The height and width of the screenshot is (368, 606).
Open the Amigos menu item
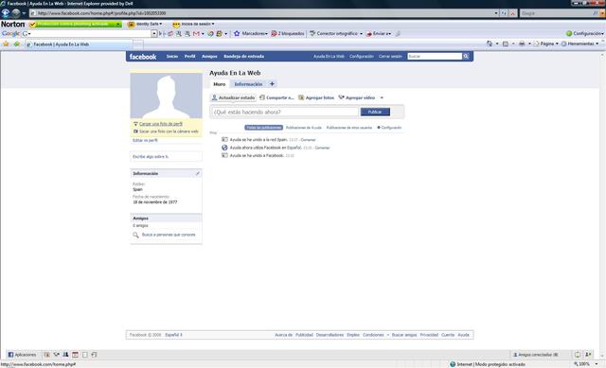pyautogui.click(x=209, y=57)
